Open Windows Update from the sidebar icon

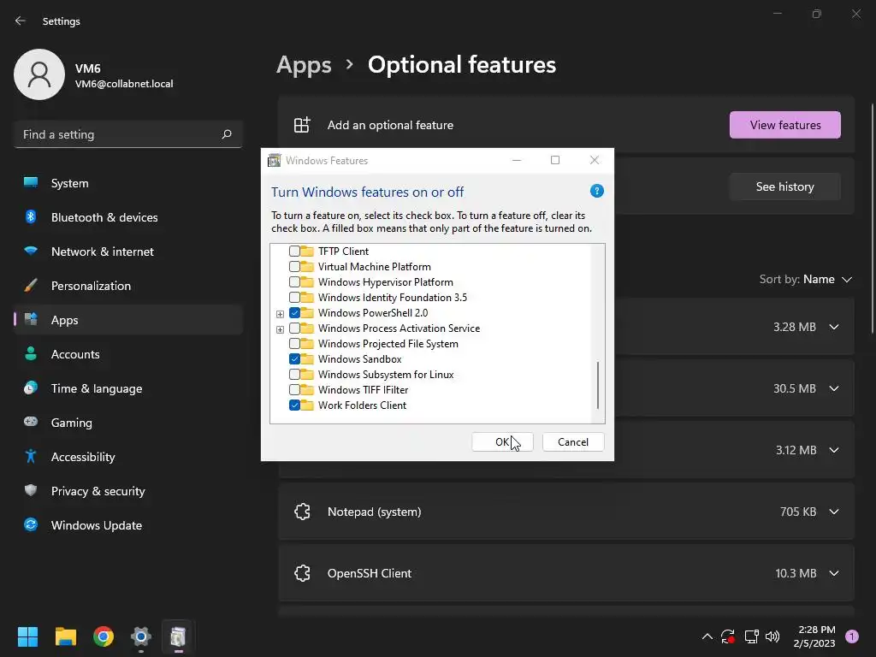(31, 525)
